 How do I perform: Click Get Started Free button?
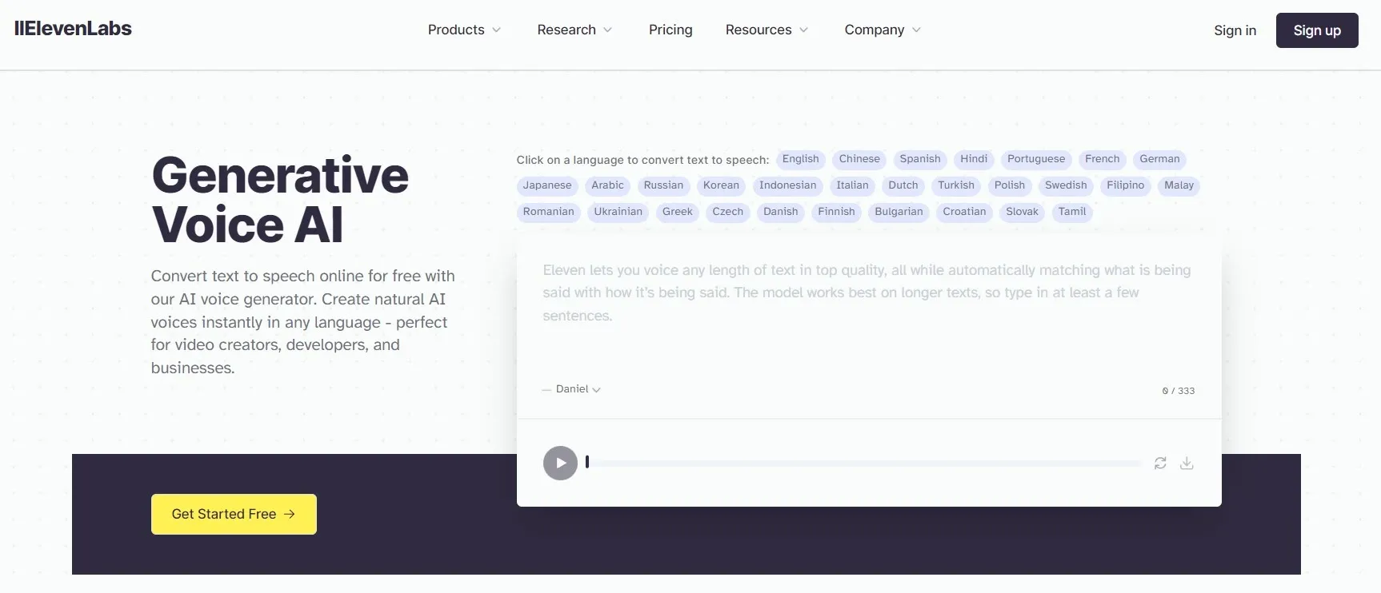tap(234, 514)
